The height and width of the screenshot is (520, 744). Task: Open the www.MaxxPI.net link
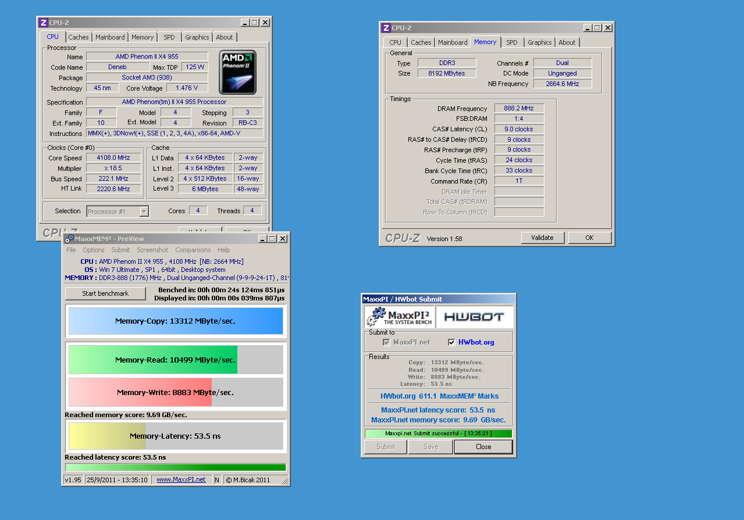181,479
